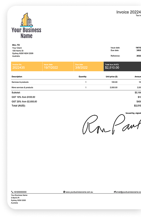Click the handwritten signature
The image size is (141, 218).
coord(112,124)
